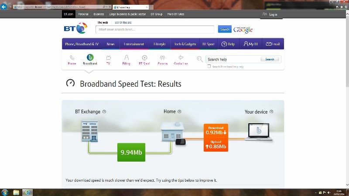The image size is (349, 196).
Task: Open the My BT menu item
Action: point(250,44)
